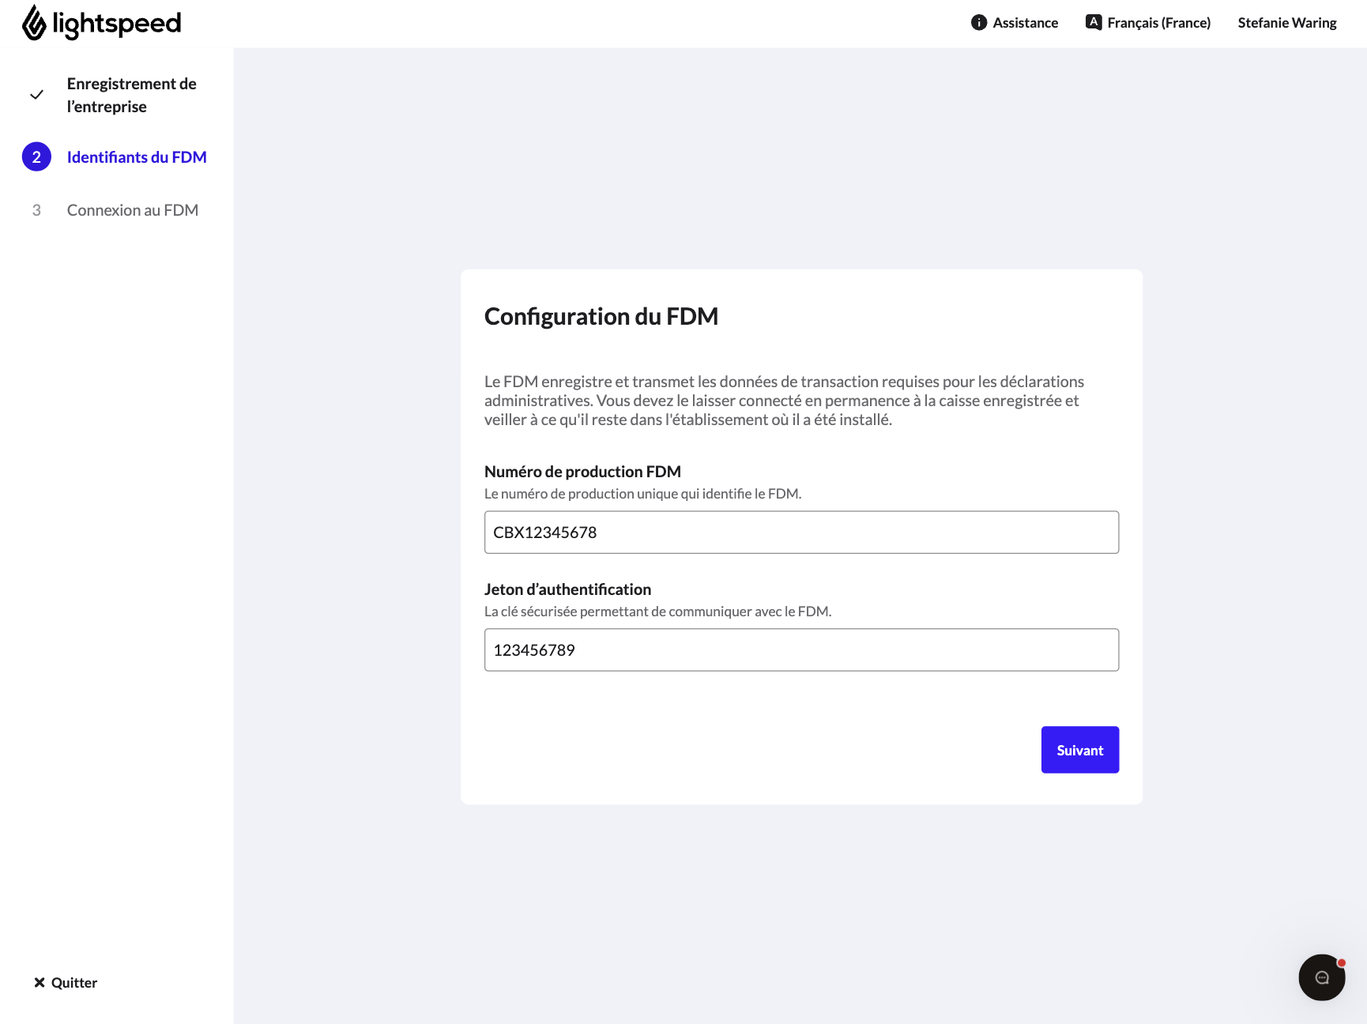
Task: Click the Quitter link
Action: click(x=66, y=983)
